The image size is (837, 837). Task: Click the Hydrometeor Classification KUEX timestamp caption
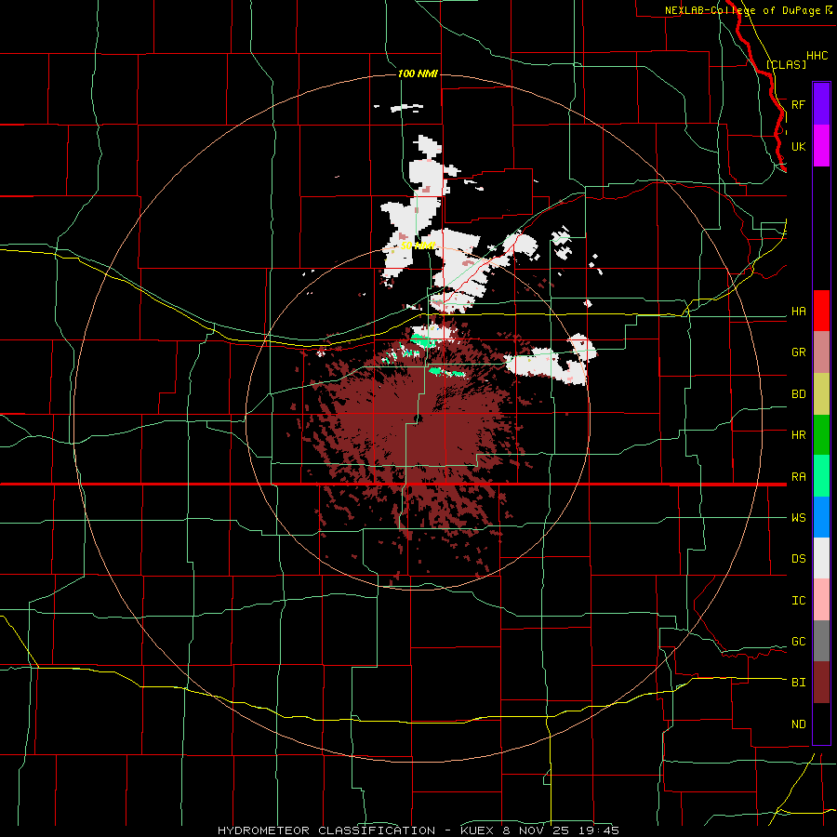[418, 830]
